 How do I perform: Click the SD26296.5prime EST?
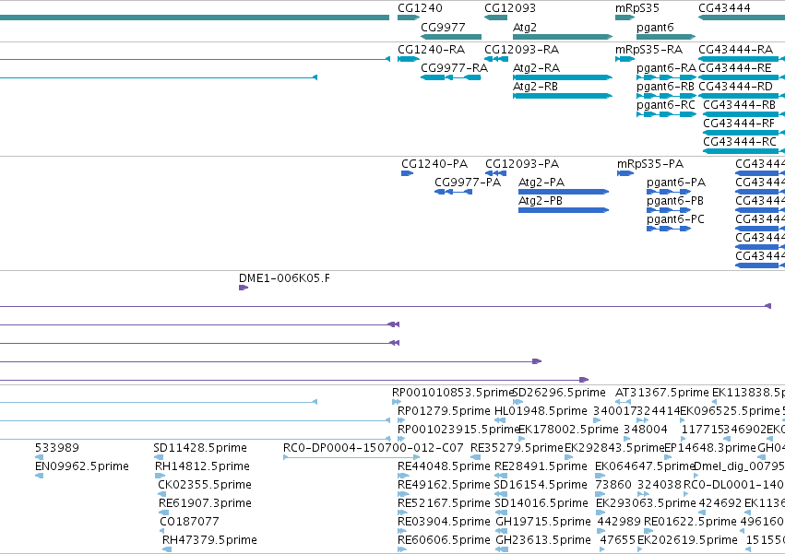pos(518,402)
